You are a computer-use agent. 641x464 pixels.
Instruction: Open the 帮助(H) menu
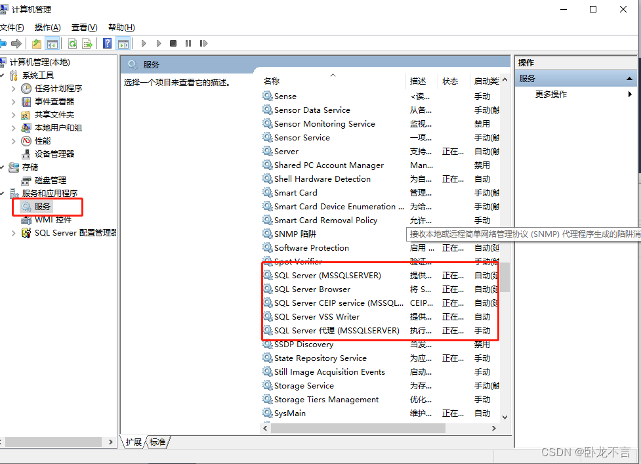pos(121,28)
